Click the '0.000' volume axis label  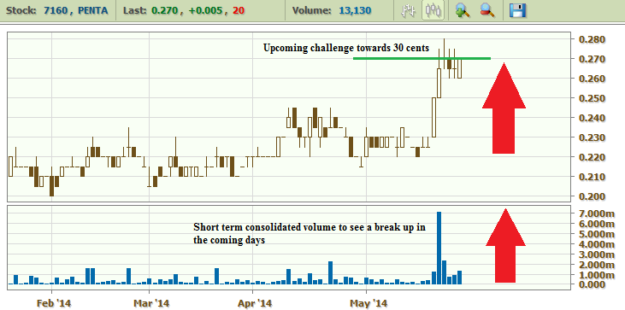593,284
